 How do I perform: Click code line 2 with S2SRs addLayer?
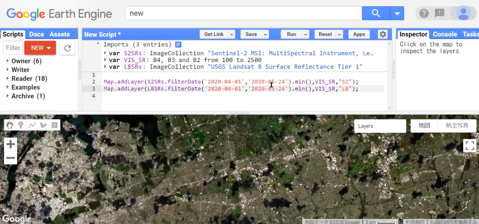(x=231, y=81)
